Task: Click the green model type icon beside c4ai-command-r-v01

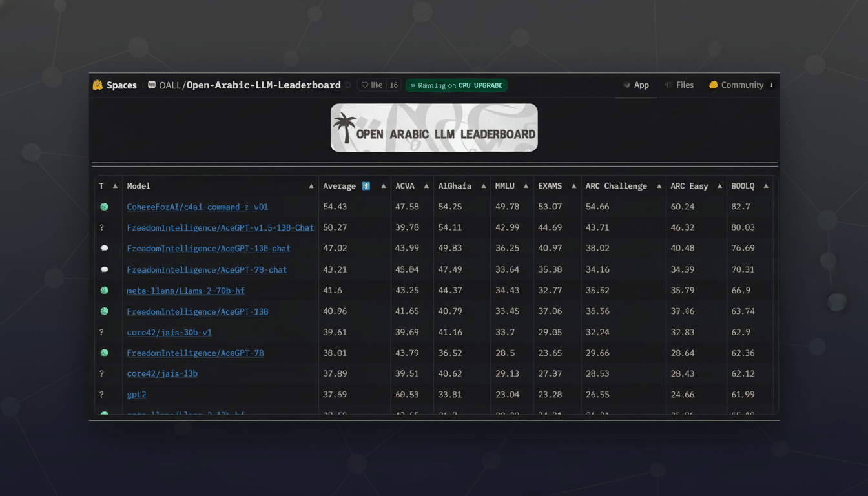Action: [x=104, y=207]
